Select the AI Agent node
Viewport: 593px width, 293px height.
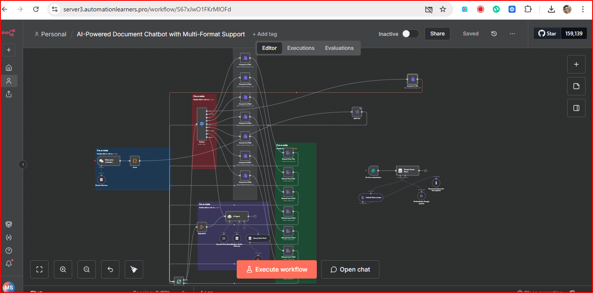coord(237,216)
